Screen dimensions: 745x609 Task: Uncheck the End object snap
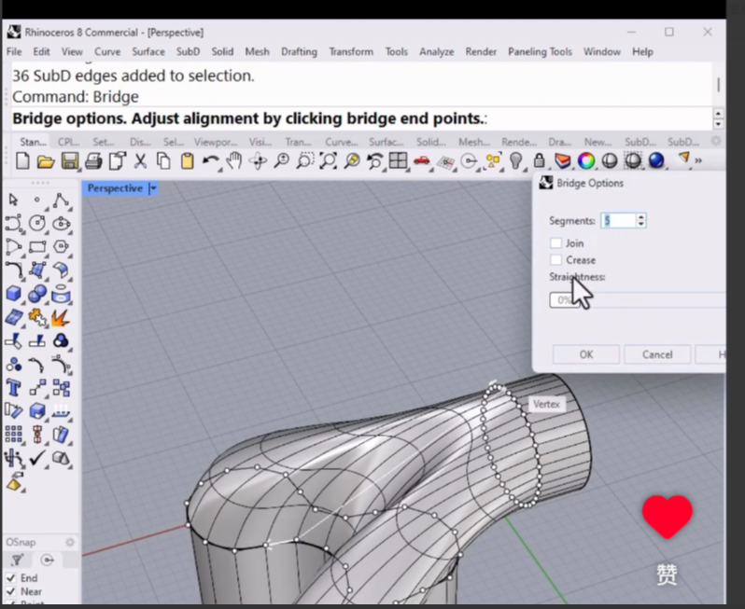(x=11, y=578)
